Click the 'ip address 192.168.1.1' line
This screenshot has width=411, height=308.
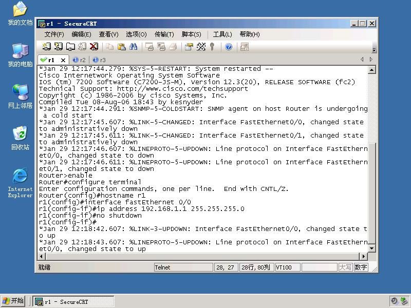pyautogui.click(x=142, y=209)
